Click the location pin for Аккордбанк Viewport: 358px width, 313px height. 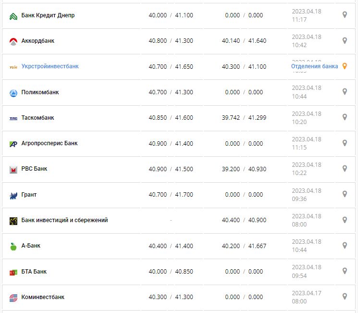[344, 40]
